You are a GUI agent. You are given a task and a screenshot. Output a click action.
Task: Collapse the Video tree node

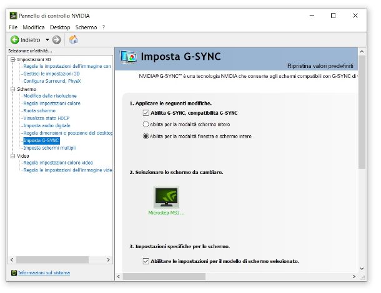(x=13, y=156)
